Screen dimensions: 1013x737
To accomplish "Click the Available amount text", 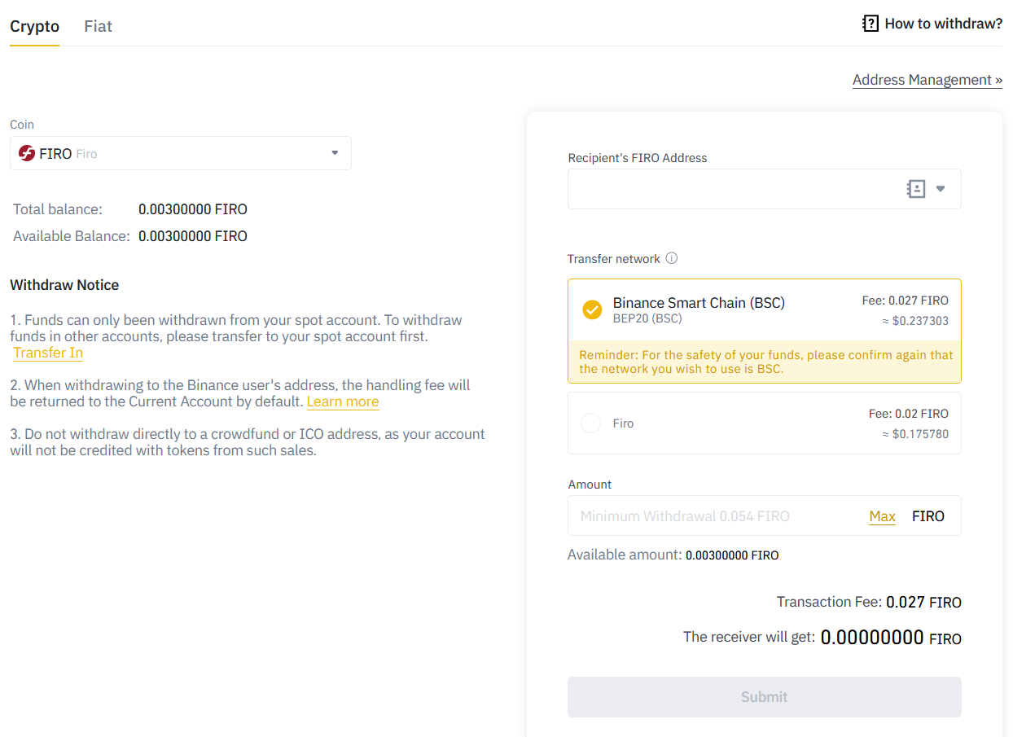I will pyautogui.click(x=673, y=555).
